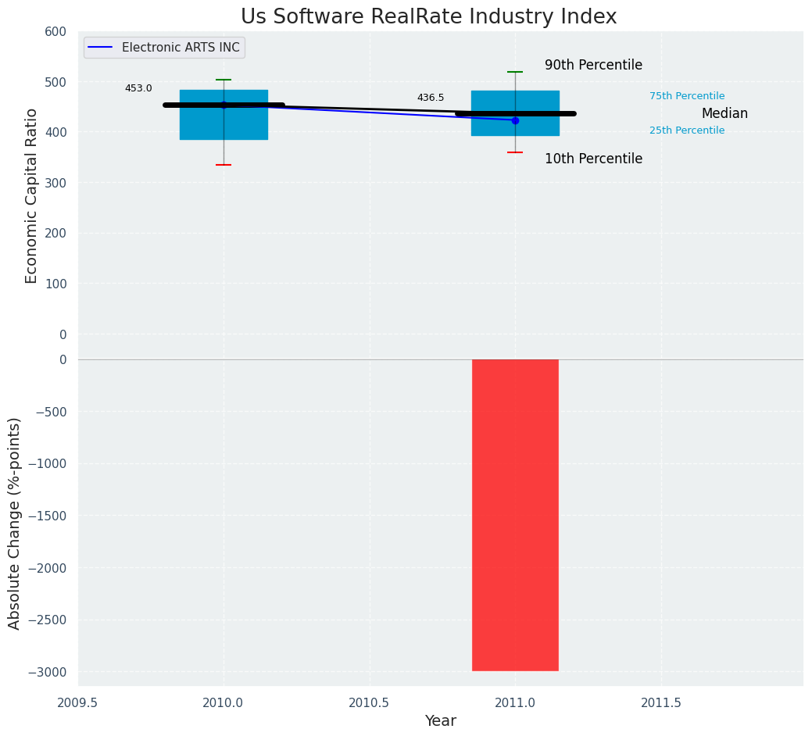Click the red lower whisker cap for 2010
This screenshot has width=812, height=736.
point(224,165)
